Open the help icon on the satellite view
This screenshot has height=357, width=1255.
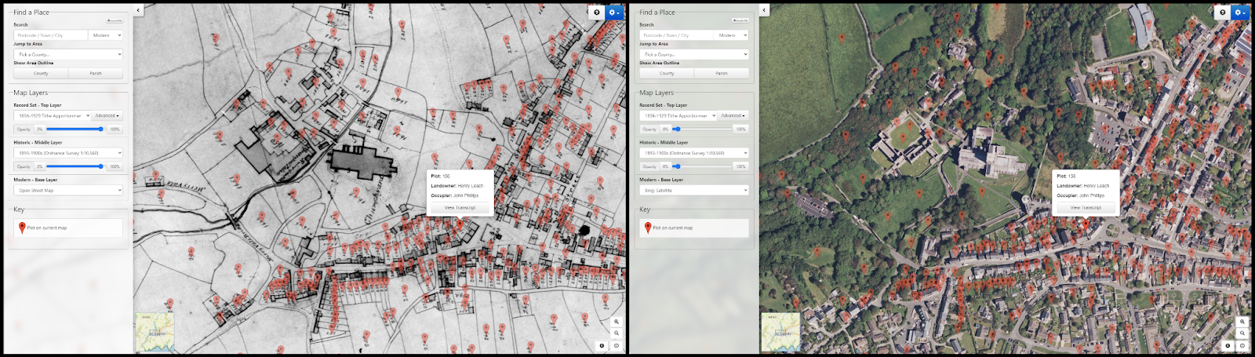tap(1223, 13)
